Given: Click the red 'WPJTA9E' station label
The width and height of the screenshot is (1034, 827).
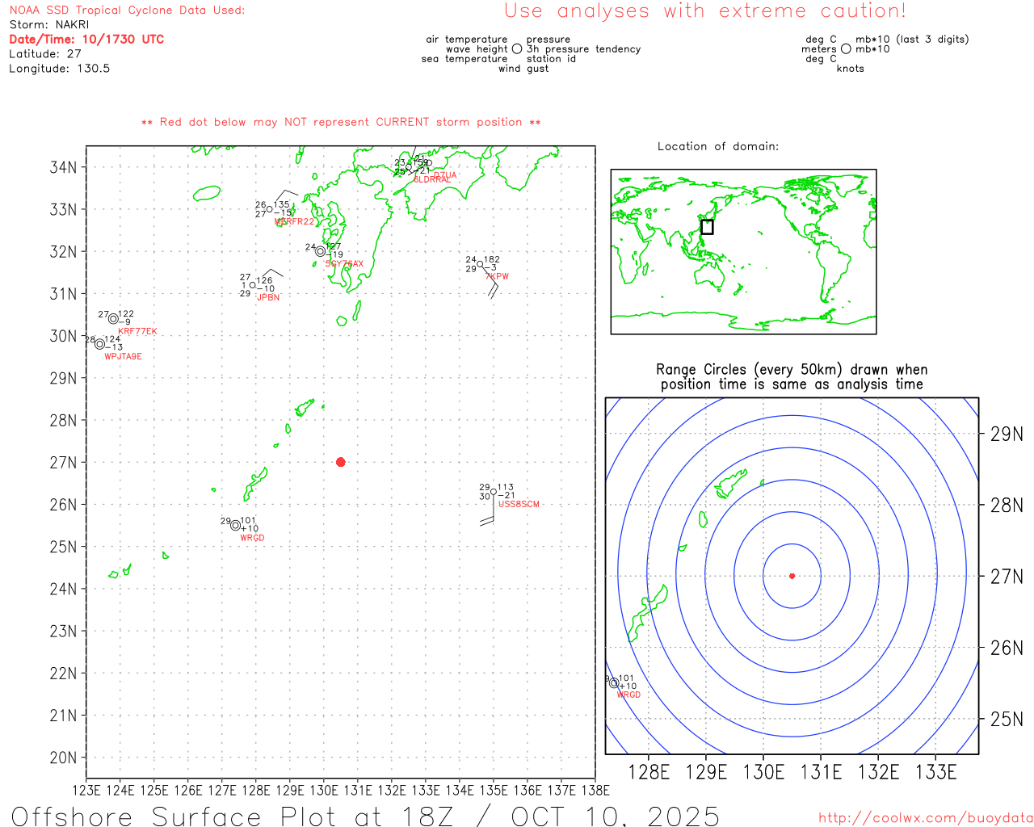Looking at the screenshot, I should [x=123, y=356].
